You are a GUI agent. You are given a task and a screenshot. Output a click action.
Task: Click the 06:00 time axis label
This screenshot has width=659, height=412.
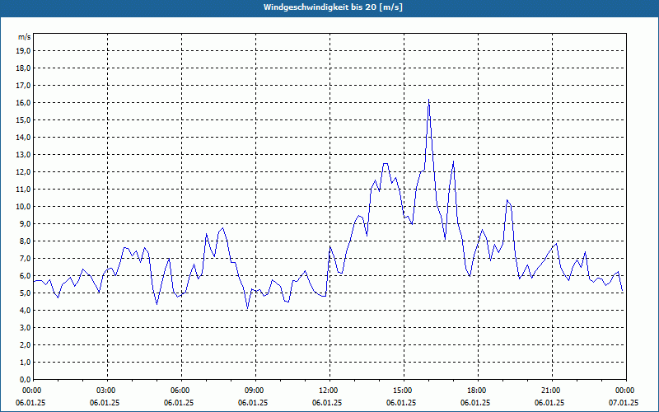(181, 391)
